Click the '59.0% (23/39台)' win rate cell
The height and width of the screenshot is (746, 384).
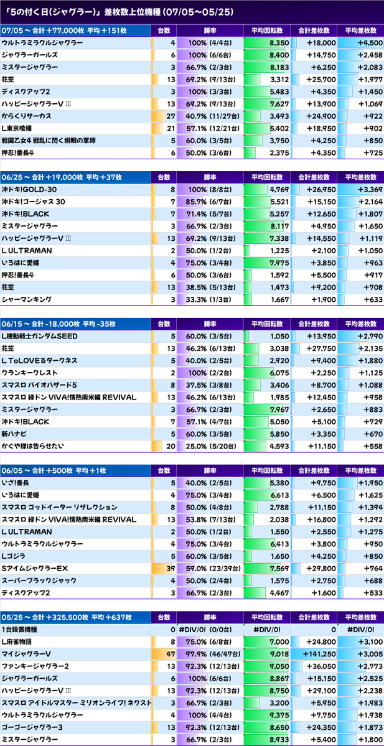[210, 569]
